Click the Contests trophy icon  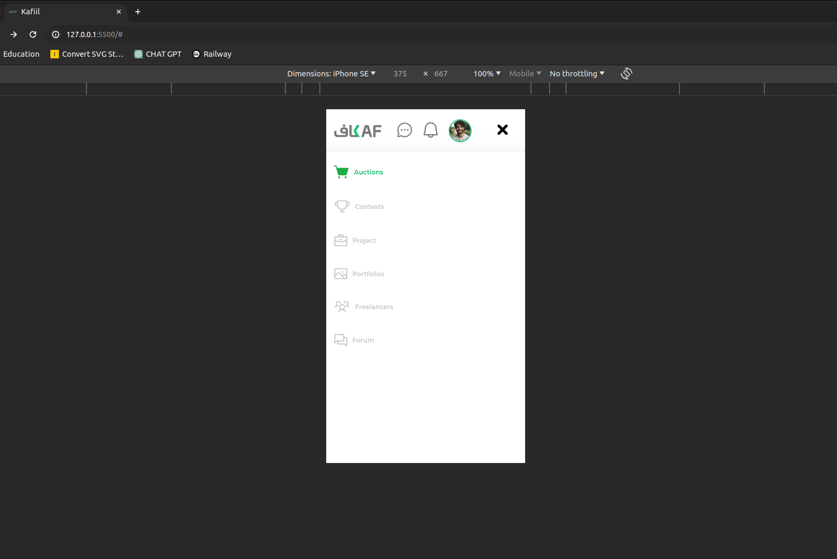click(x=342, y=206)
